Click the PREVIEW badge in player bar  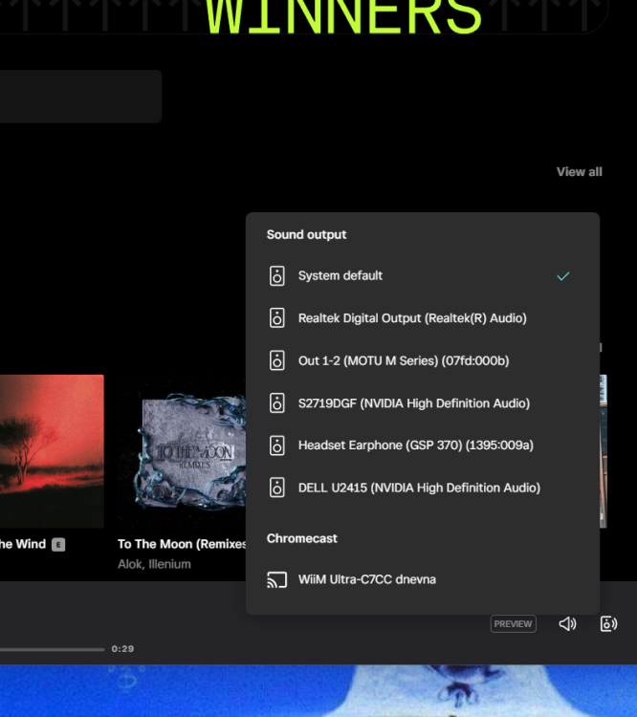coord(513,624)
